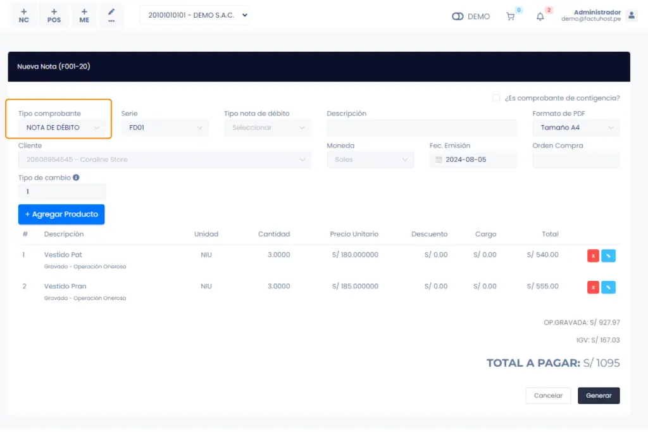
Task: Click the Fec. Emisión date field
Action: (473, 159)
